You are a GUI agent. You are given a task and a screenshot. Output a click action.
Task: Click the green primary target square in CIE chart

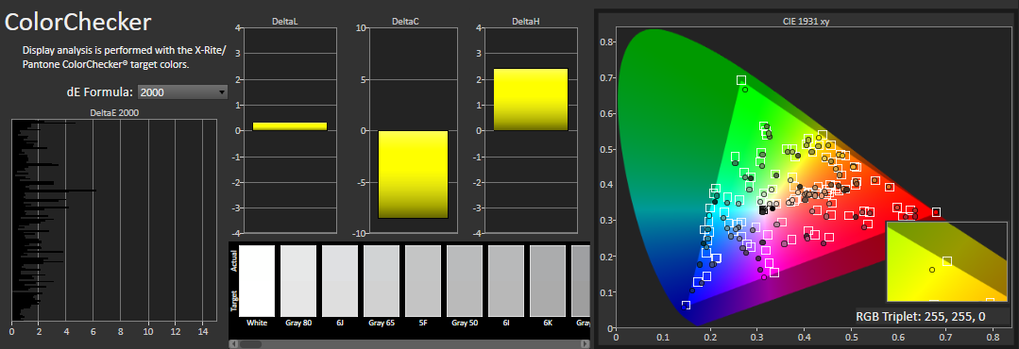740,80
